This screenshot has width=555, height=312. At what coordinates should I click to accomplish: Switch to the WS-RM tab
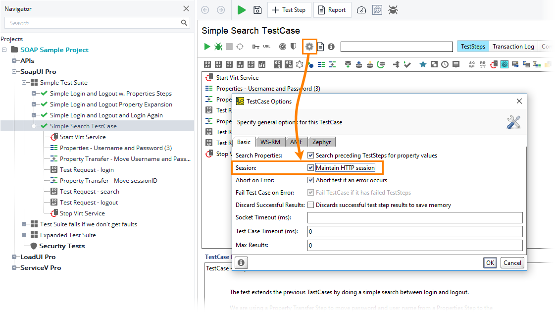(x=270, y=142)
